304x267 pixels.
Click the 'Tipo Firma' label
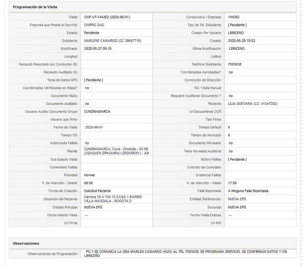click(x=213, y=119)
